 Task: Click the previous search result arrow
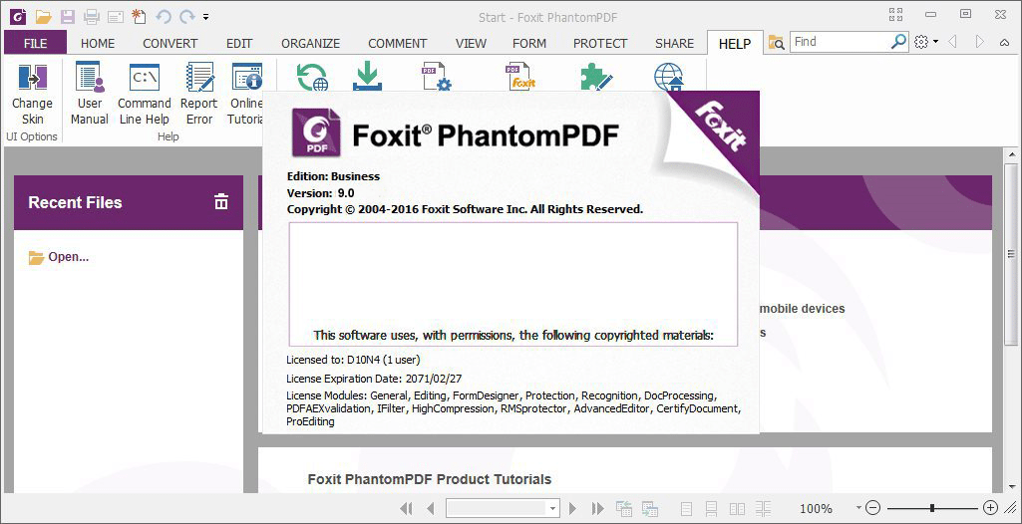[952, 42]
